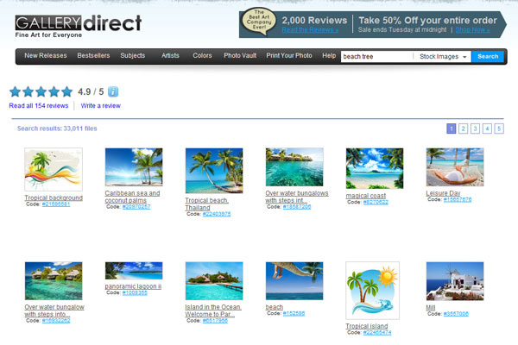Click code link under Leisure Day
The height and width of the screenshot is (345, 518).
point(458,199)
